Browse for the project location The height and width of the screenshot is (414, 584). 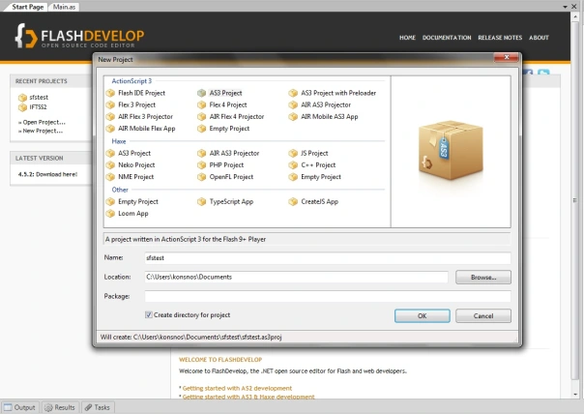[x=483, y=278]
